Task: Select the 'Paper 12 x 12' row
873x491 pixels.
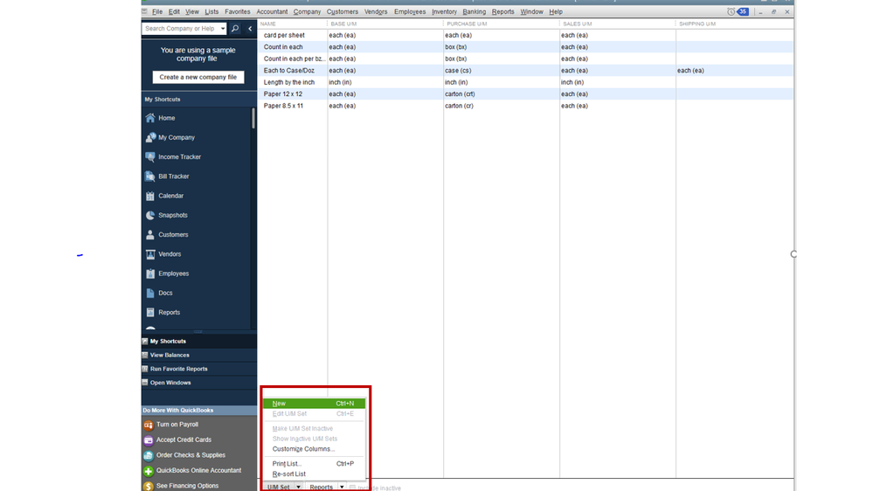Action: [526, 94]
